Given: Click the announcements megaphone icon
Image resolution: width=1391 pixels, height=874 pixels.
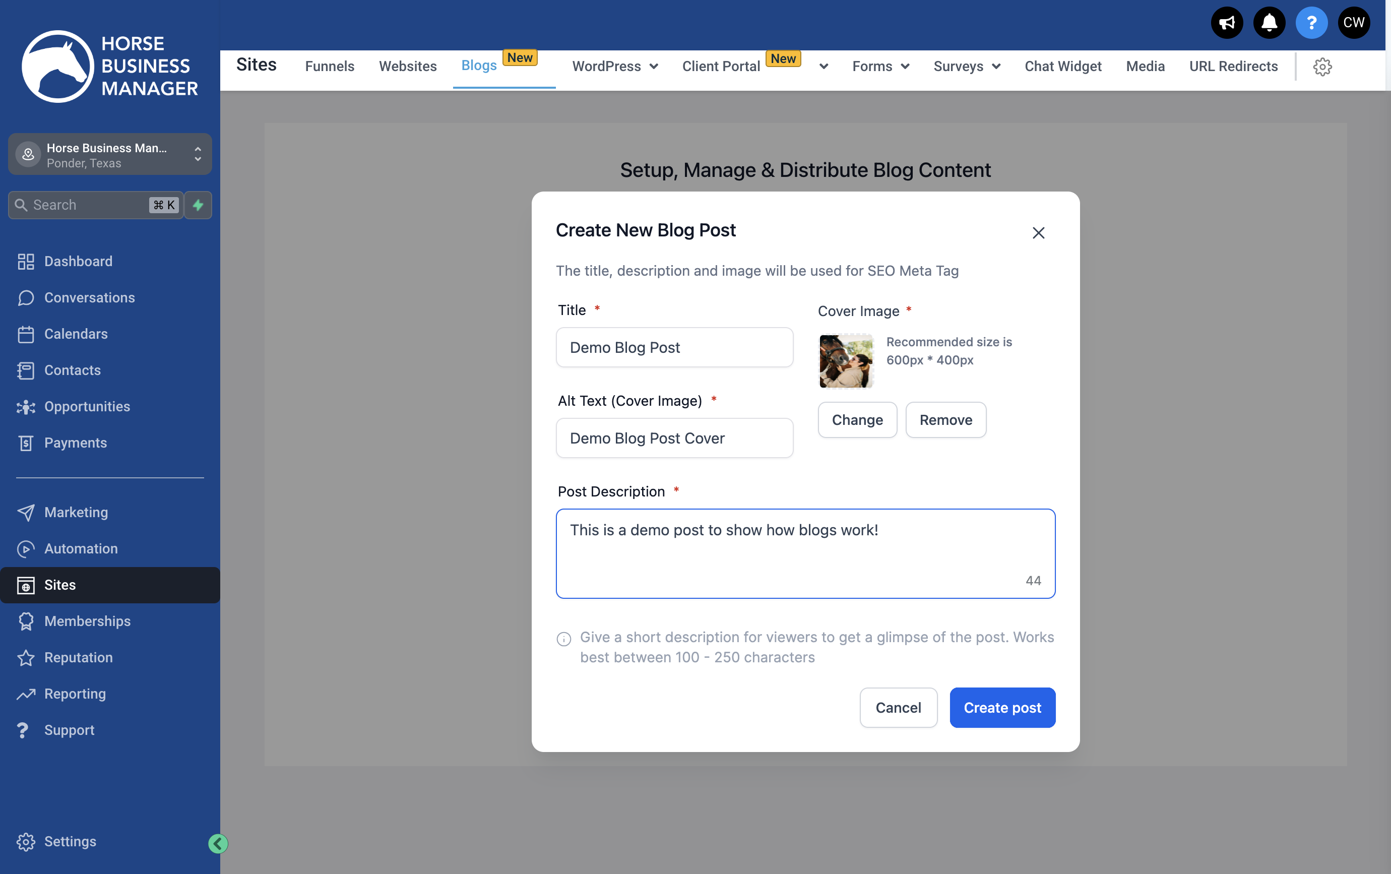Looking at the screenshot, I should [x=1226, y=23].
